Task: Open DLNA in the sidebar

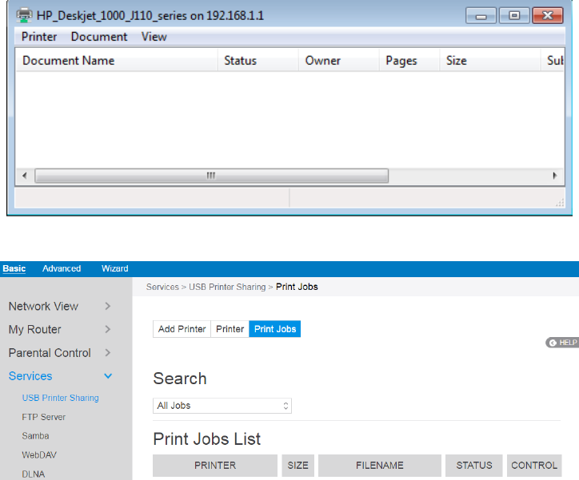Action: [x=34, y=474]
